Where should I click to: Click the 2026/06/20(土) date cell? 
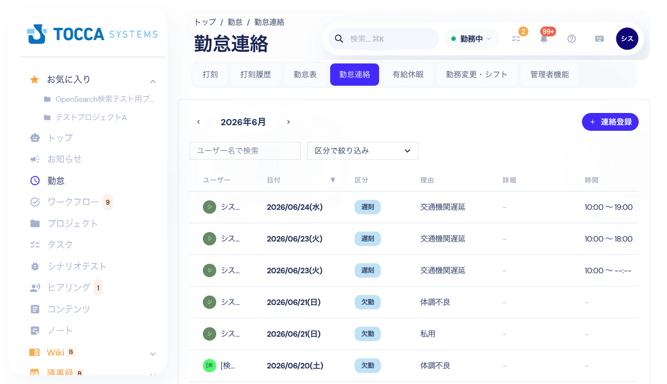click(295, 366)
